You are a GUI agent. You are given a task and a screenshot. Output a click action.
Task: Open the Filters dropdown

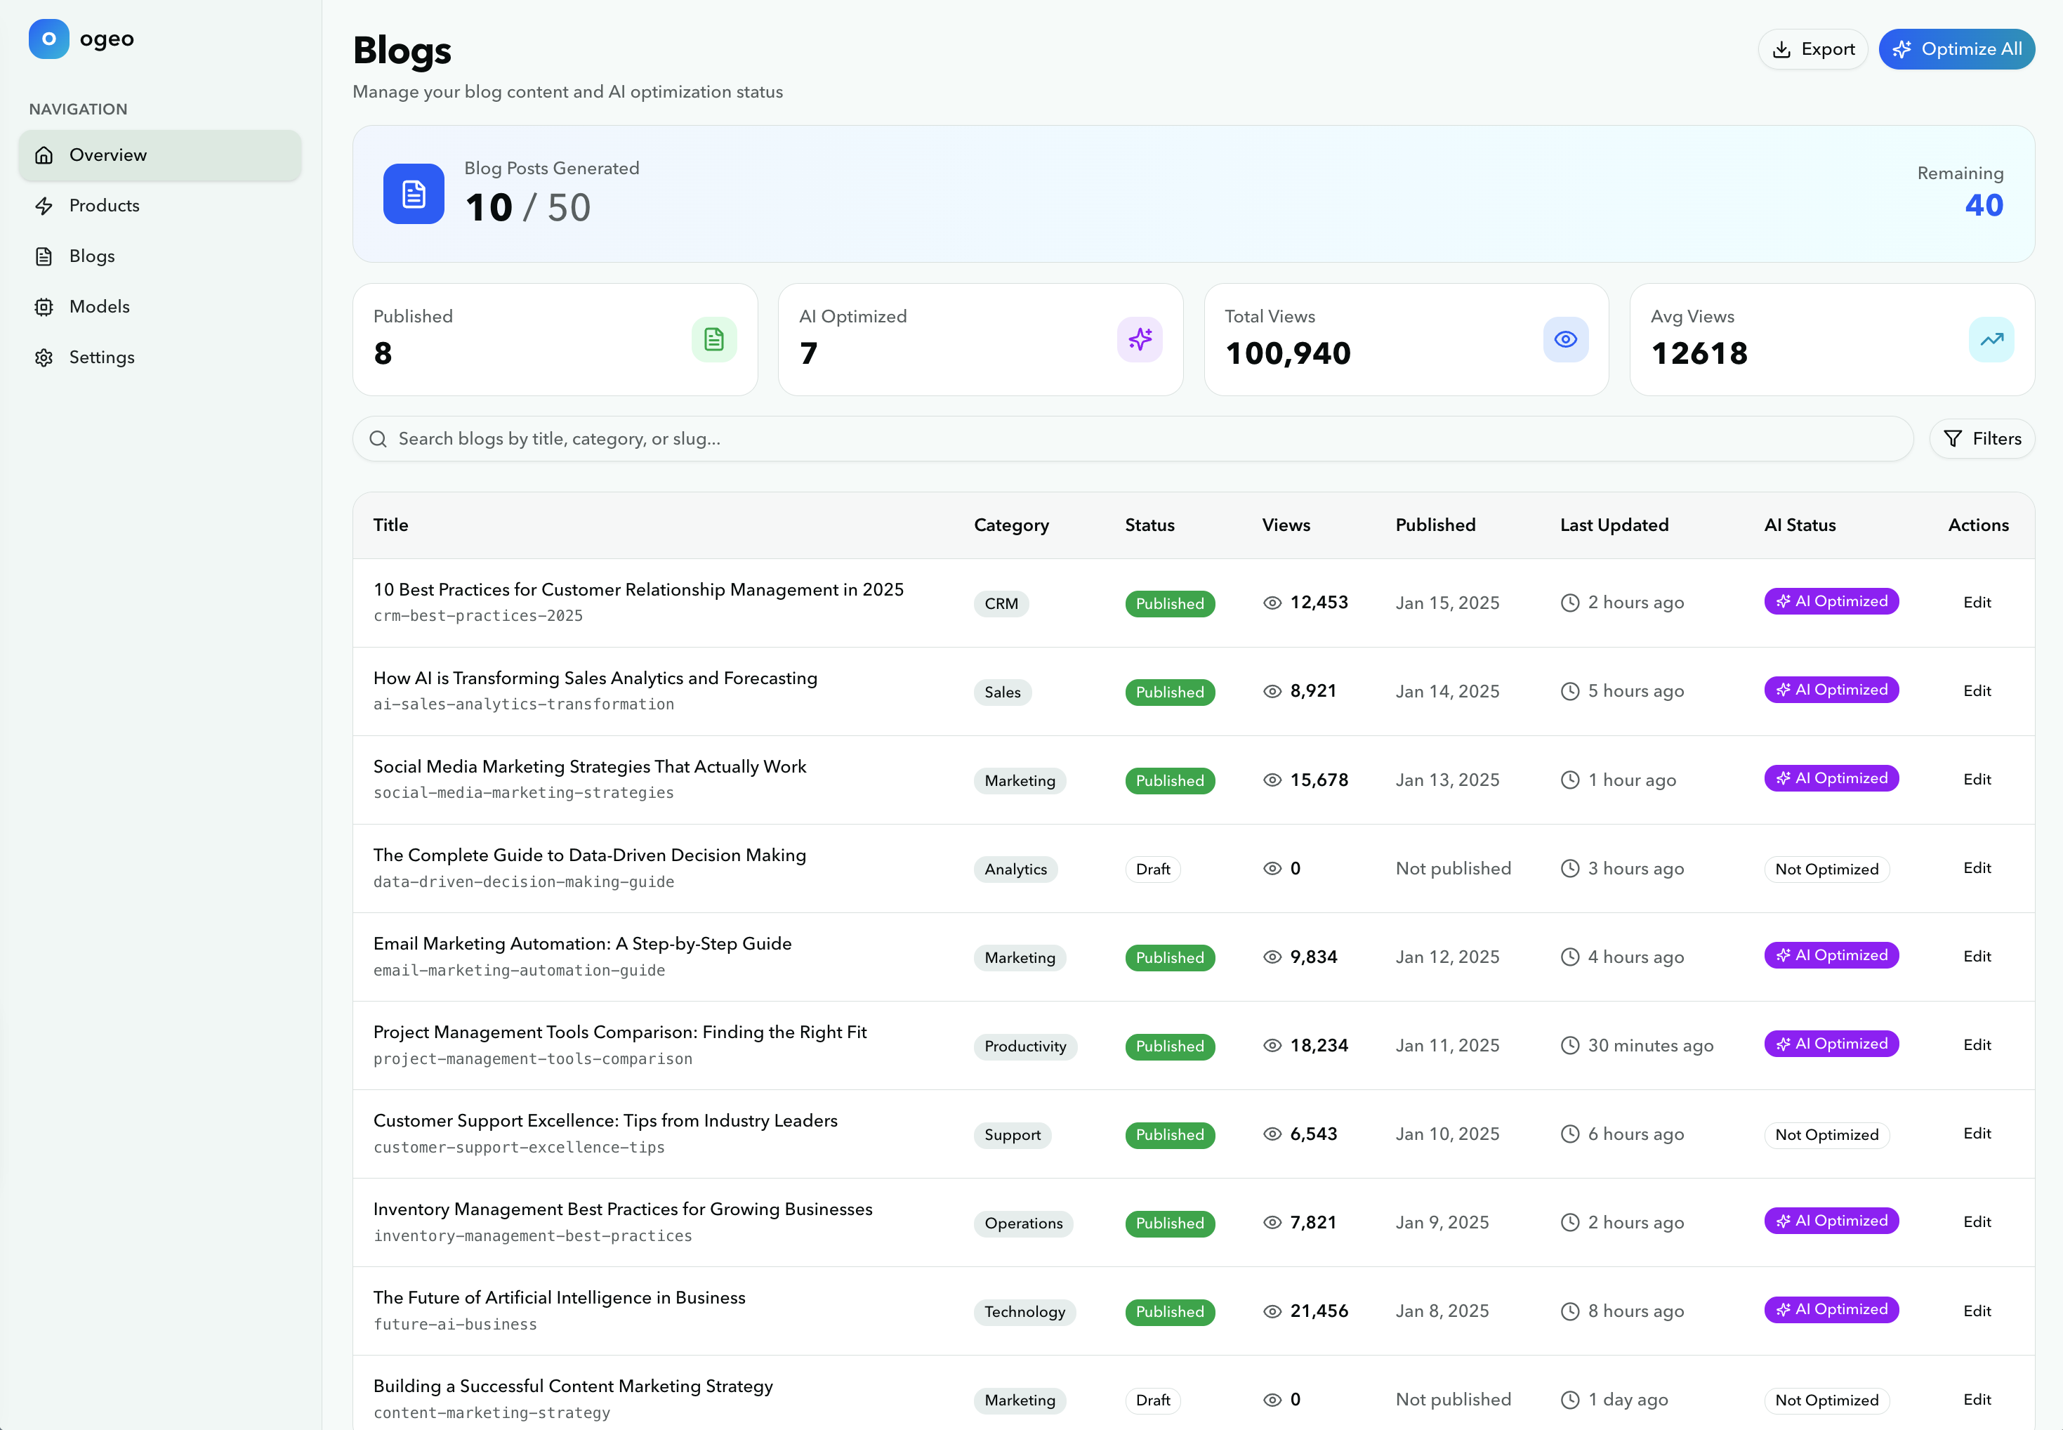pos(1981,439)
